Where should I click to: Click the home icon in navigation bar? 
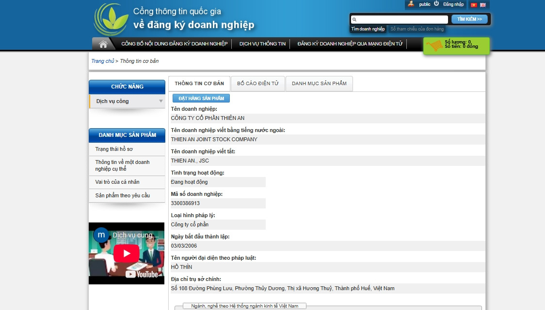pos(103,44)
